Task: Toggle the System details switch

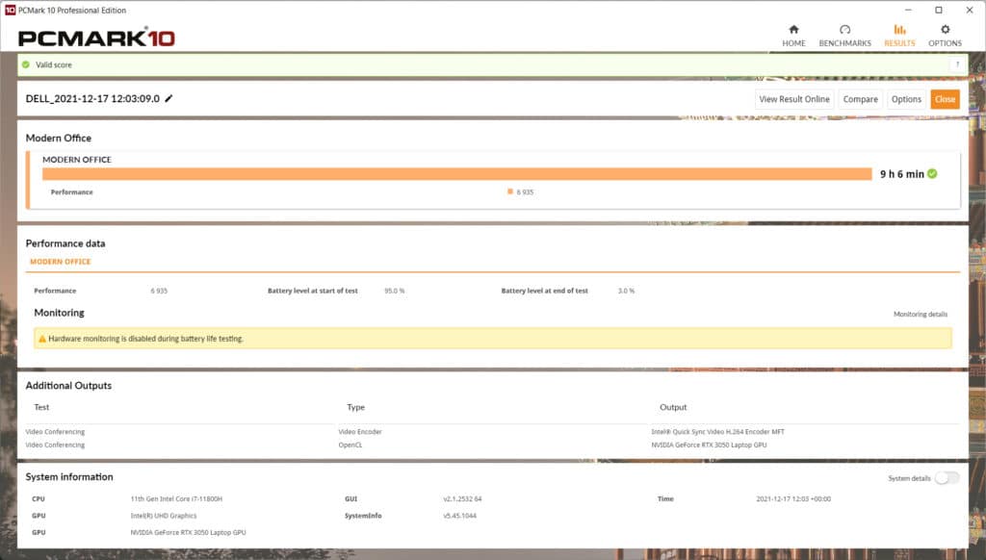Action: [947, 478]
